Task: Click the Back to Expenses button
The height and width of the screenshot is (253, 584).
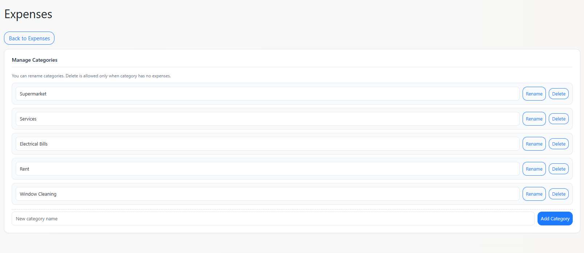Action: point(29,38)
